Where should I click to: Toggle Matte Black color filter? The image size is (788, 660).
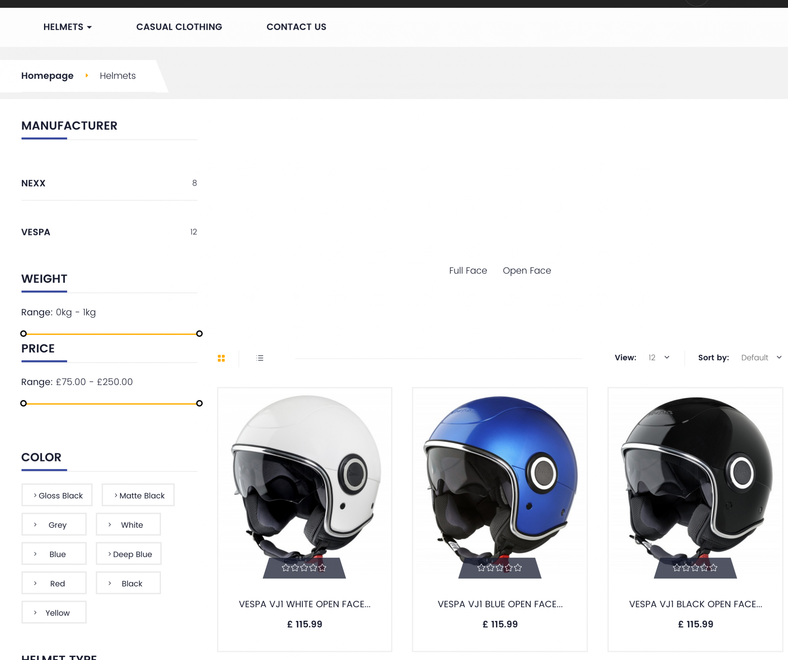[138, 495]
